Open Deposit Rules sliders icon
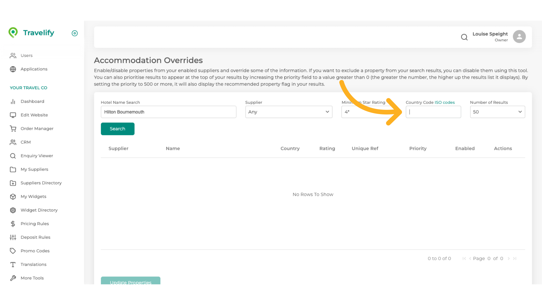The height and width of the screenshot is (305, 542). click(x=13, y=237)
